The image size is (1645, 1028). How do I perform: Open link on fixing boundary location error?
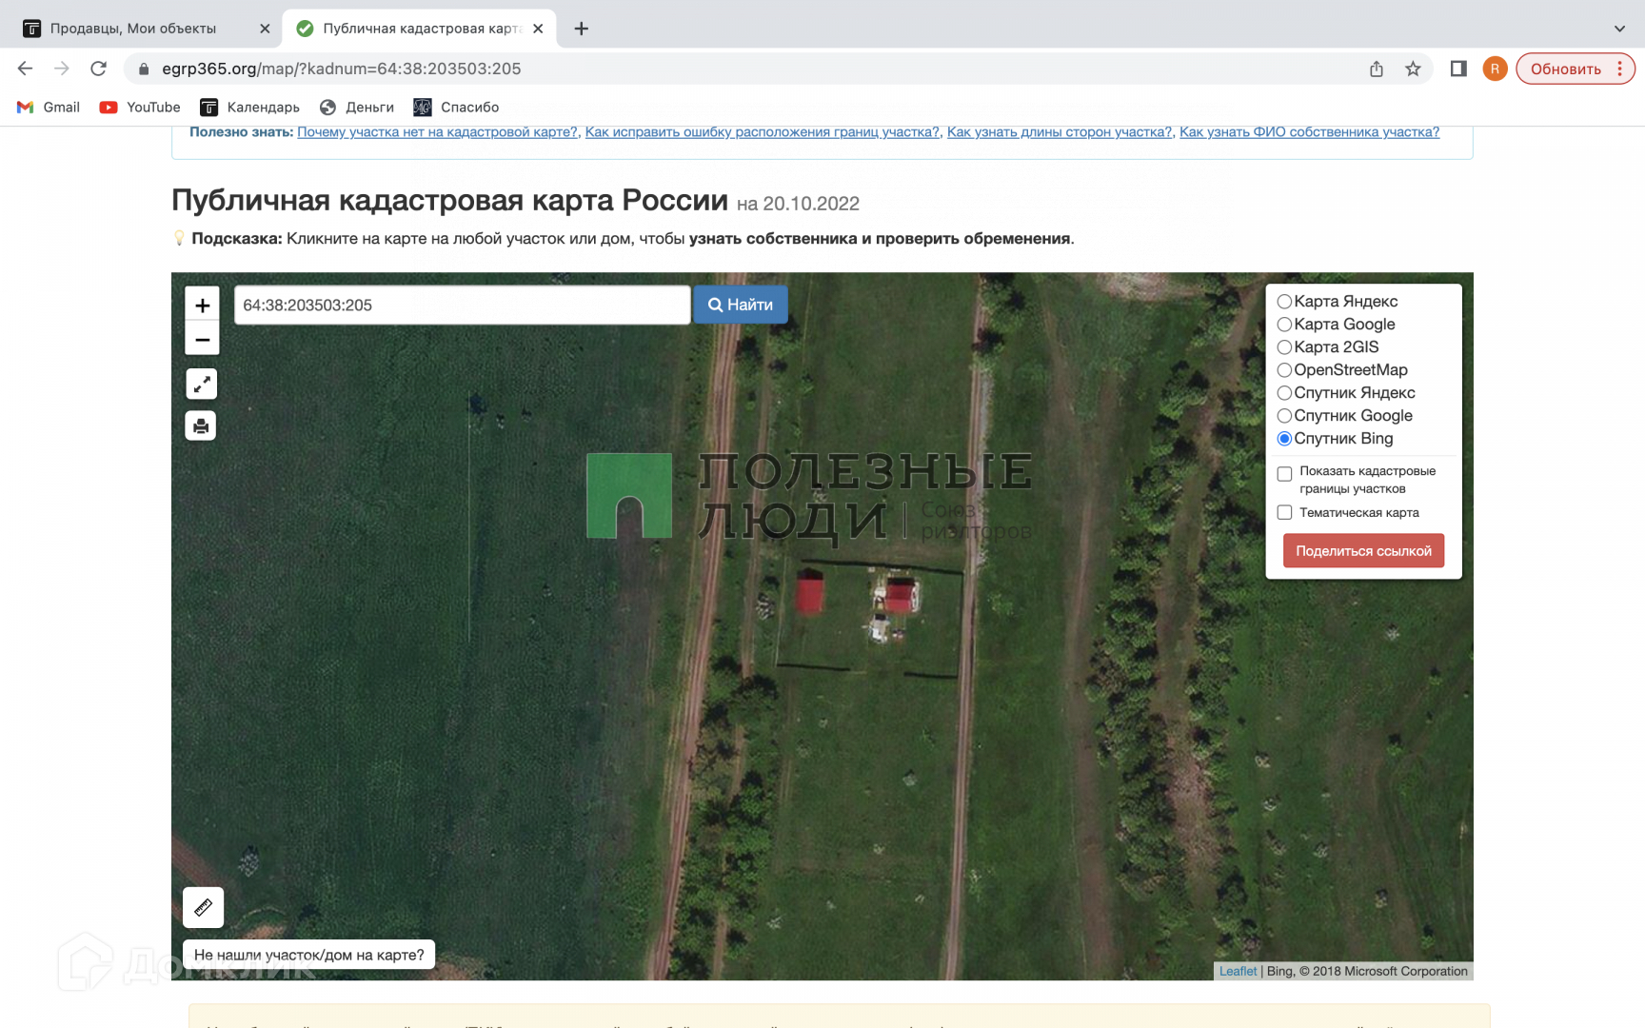(x=762, y=132)
